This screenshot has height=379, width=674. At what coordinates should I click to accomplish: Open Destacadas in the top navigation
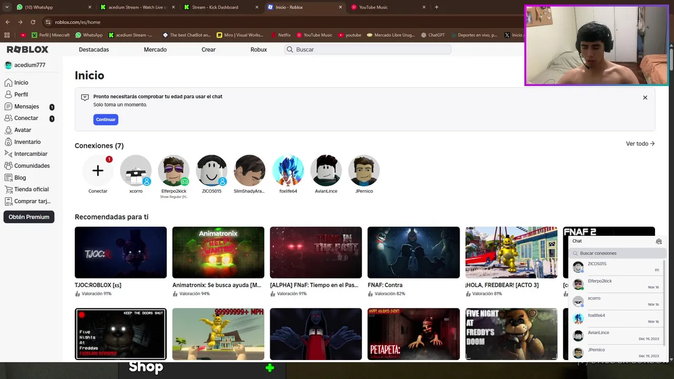point(94,49)
